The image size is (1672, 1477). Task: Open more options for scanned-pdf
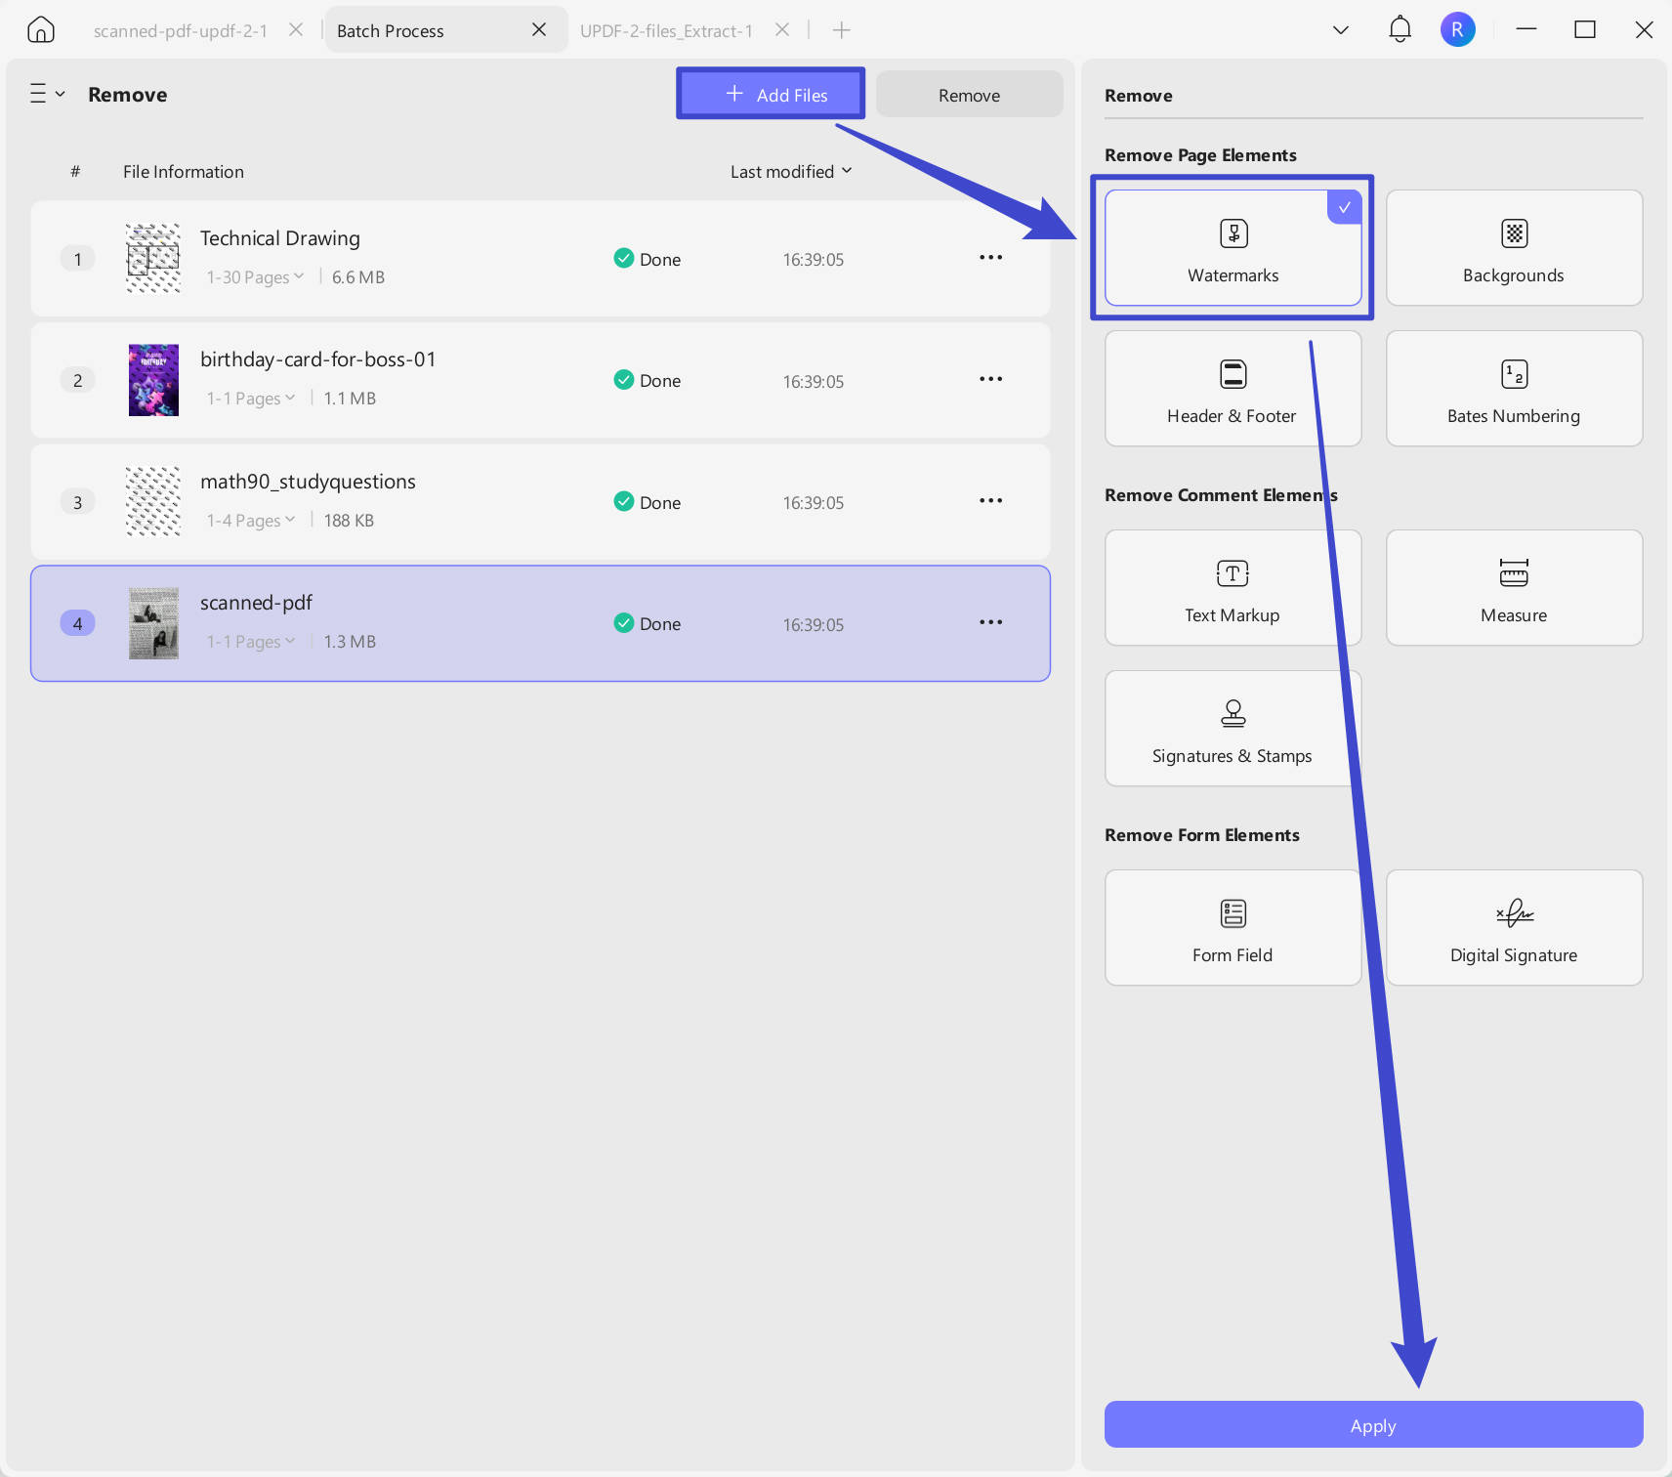click(x=990, y=622)
